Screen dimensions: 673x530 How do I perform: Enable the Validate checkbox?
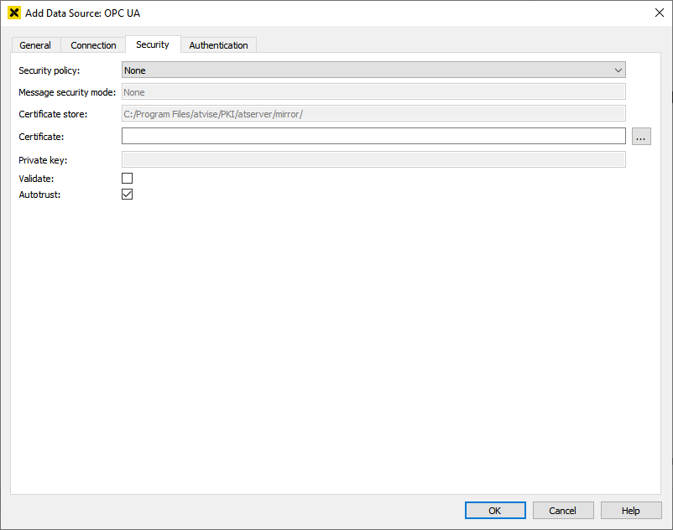(128, 179)
